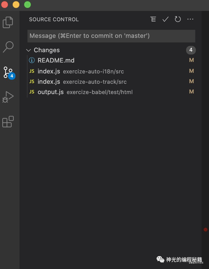Open index.js in exercize-auto-track/src

click(x=49, y=82)
